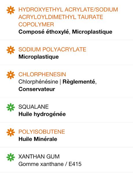Click the 'Huile Minérale' label under Polyisobutene
133x173 pixels.
(x=38, y=139)
